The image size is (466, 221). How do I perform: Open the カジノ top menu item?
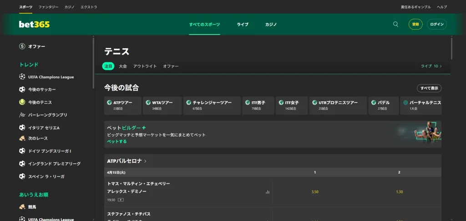point(69,7)
